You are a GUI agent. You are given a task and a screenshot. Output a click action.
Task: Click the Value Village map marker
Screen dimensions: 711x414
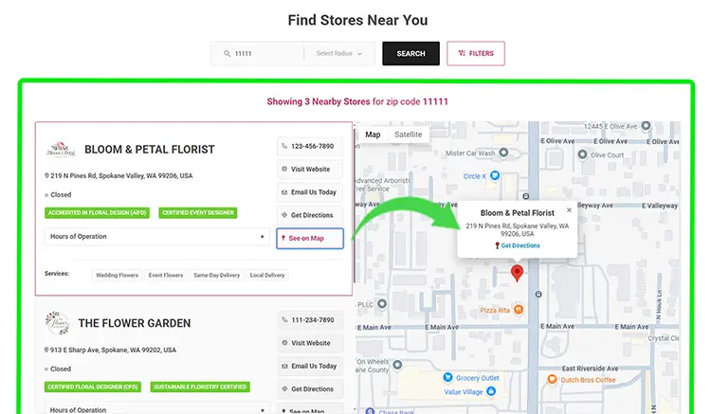(491, 391)
